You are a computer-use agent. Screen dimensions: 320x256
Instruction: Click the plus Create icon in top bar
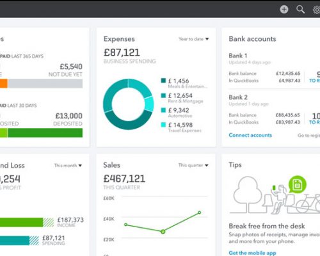click(284, 10)
